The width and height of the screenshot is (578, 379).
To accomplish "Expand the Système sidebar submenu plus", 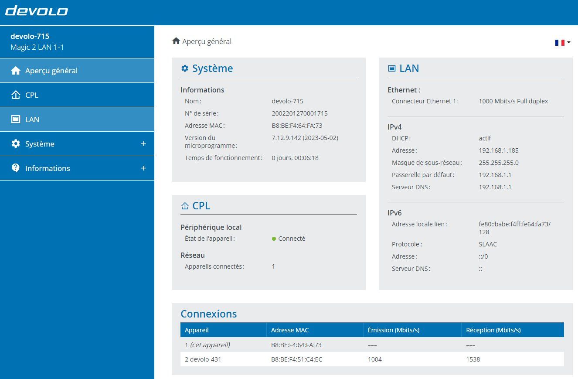I will (143, 144).
